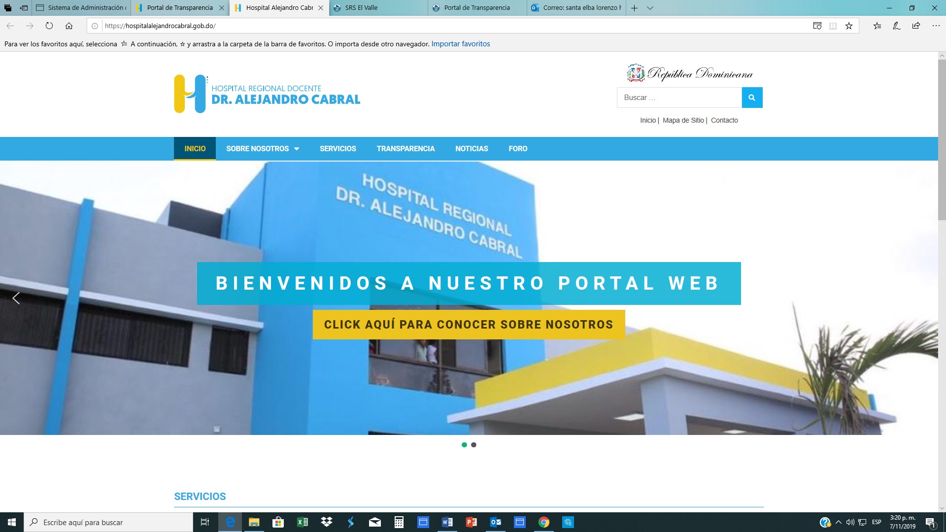
Task: Open Outlook from the taskbar
Action: [496, 522]
